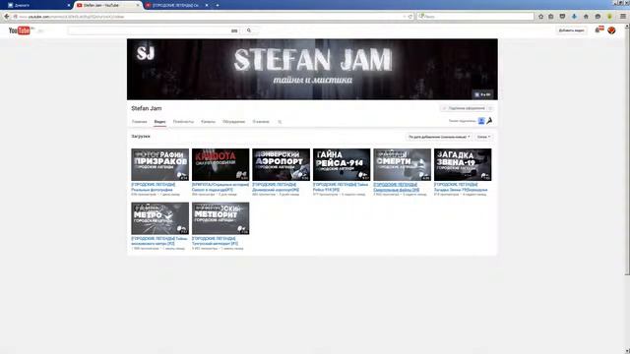This screenshot has height=354, width=630.
Task: Click the Загадка Звена-19 video title link
Action: (461, 187)
